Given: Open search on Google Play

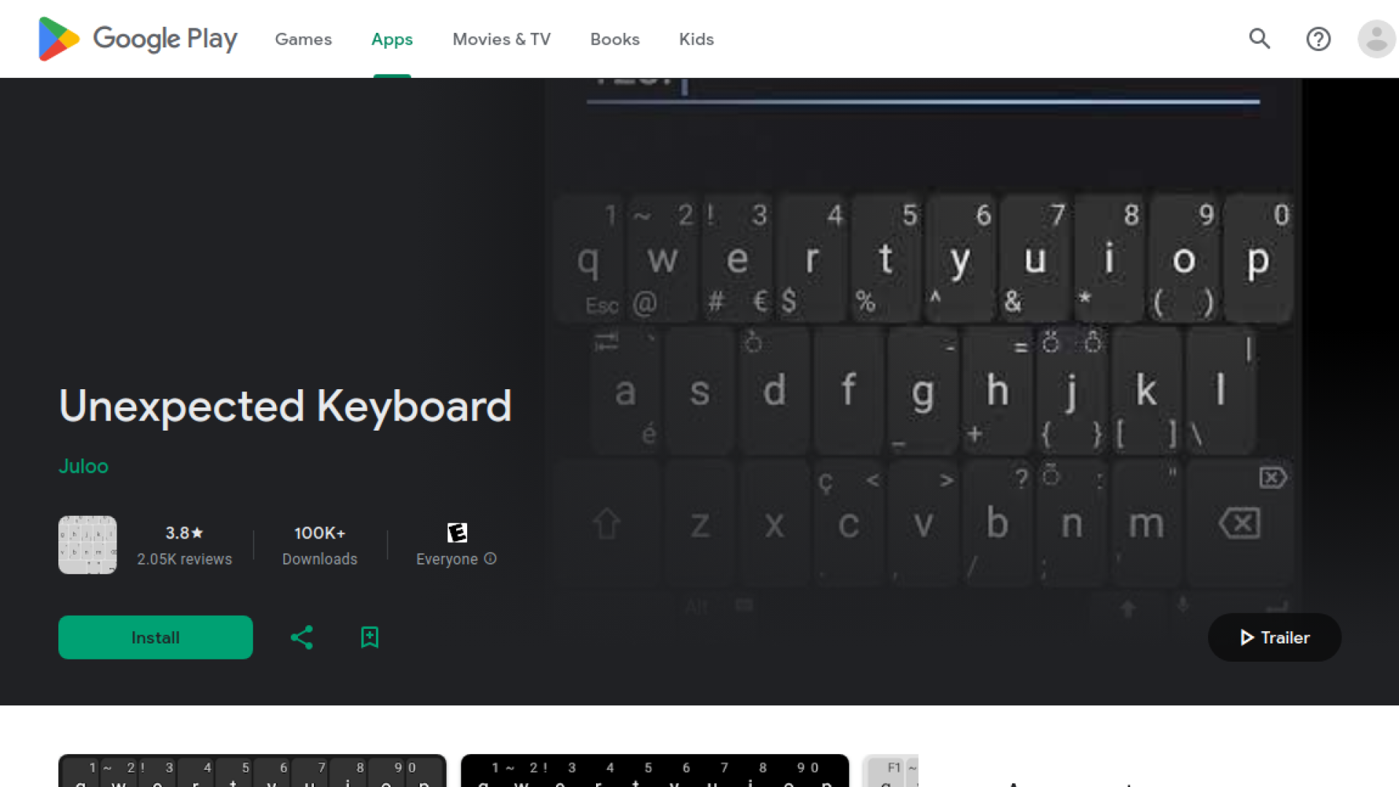Looking at the screenshot, I should pos(1260,39).
